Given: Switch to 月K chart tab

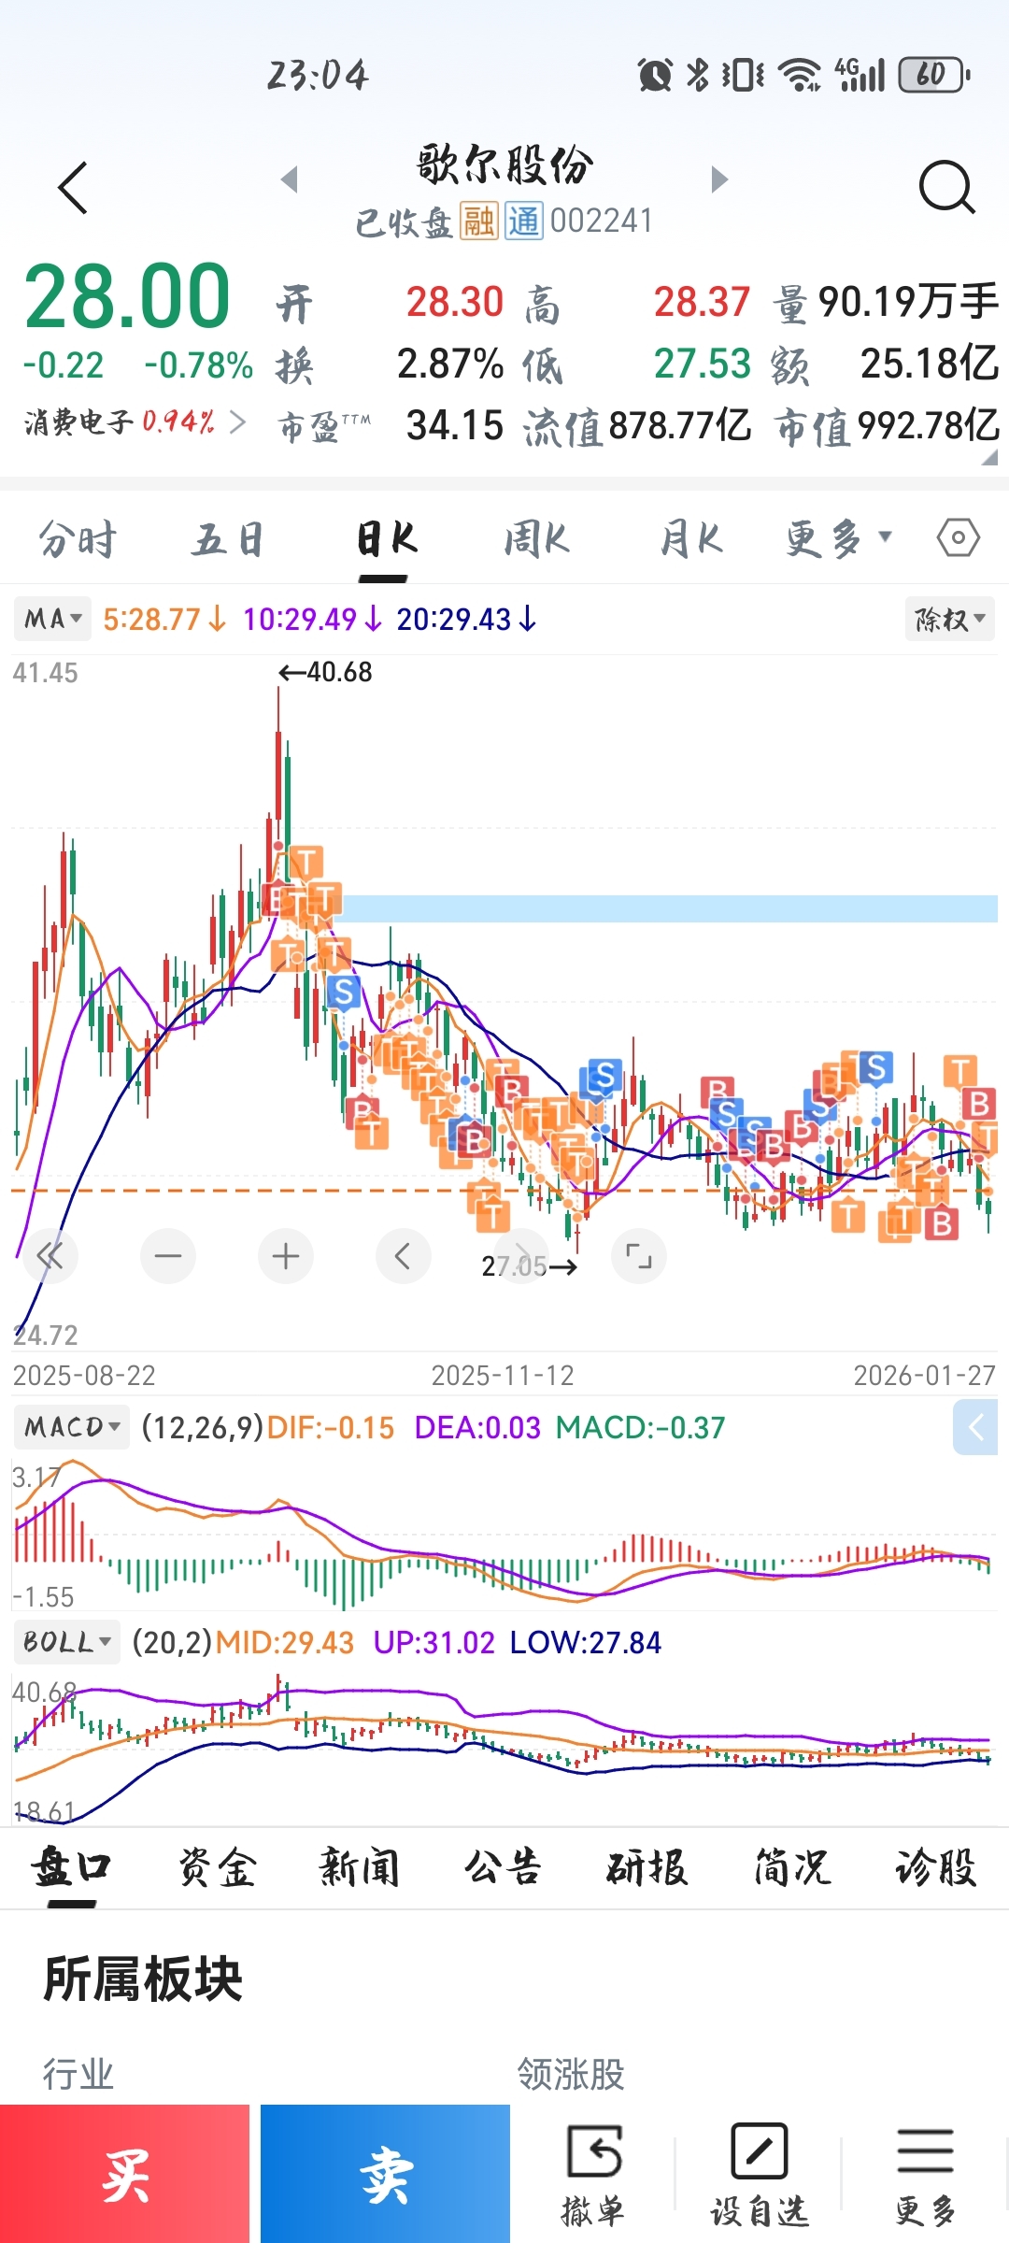Looking at the screenshot, I should pos(690,539).
